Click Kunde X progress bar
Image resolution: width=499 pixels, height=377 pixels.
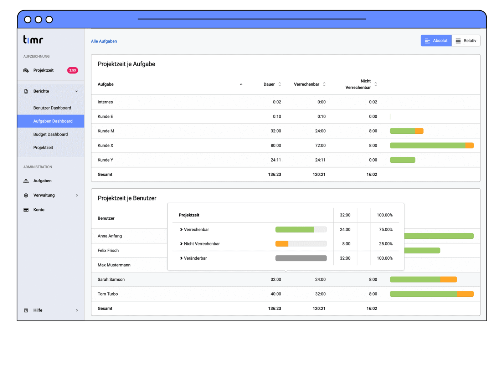(432, 146)
